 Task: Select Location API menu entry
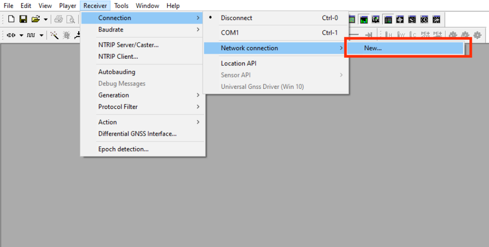pyautogui.click(x=238, y=63)
